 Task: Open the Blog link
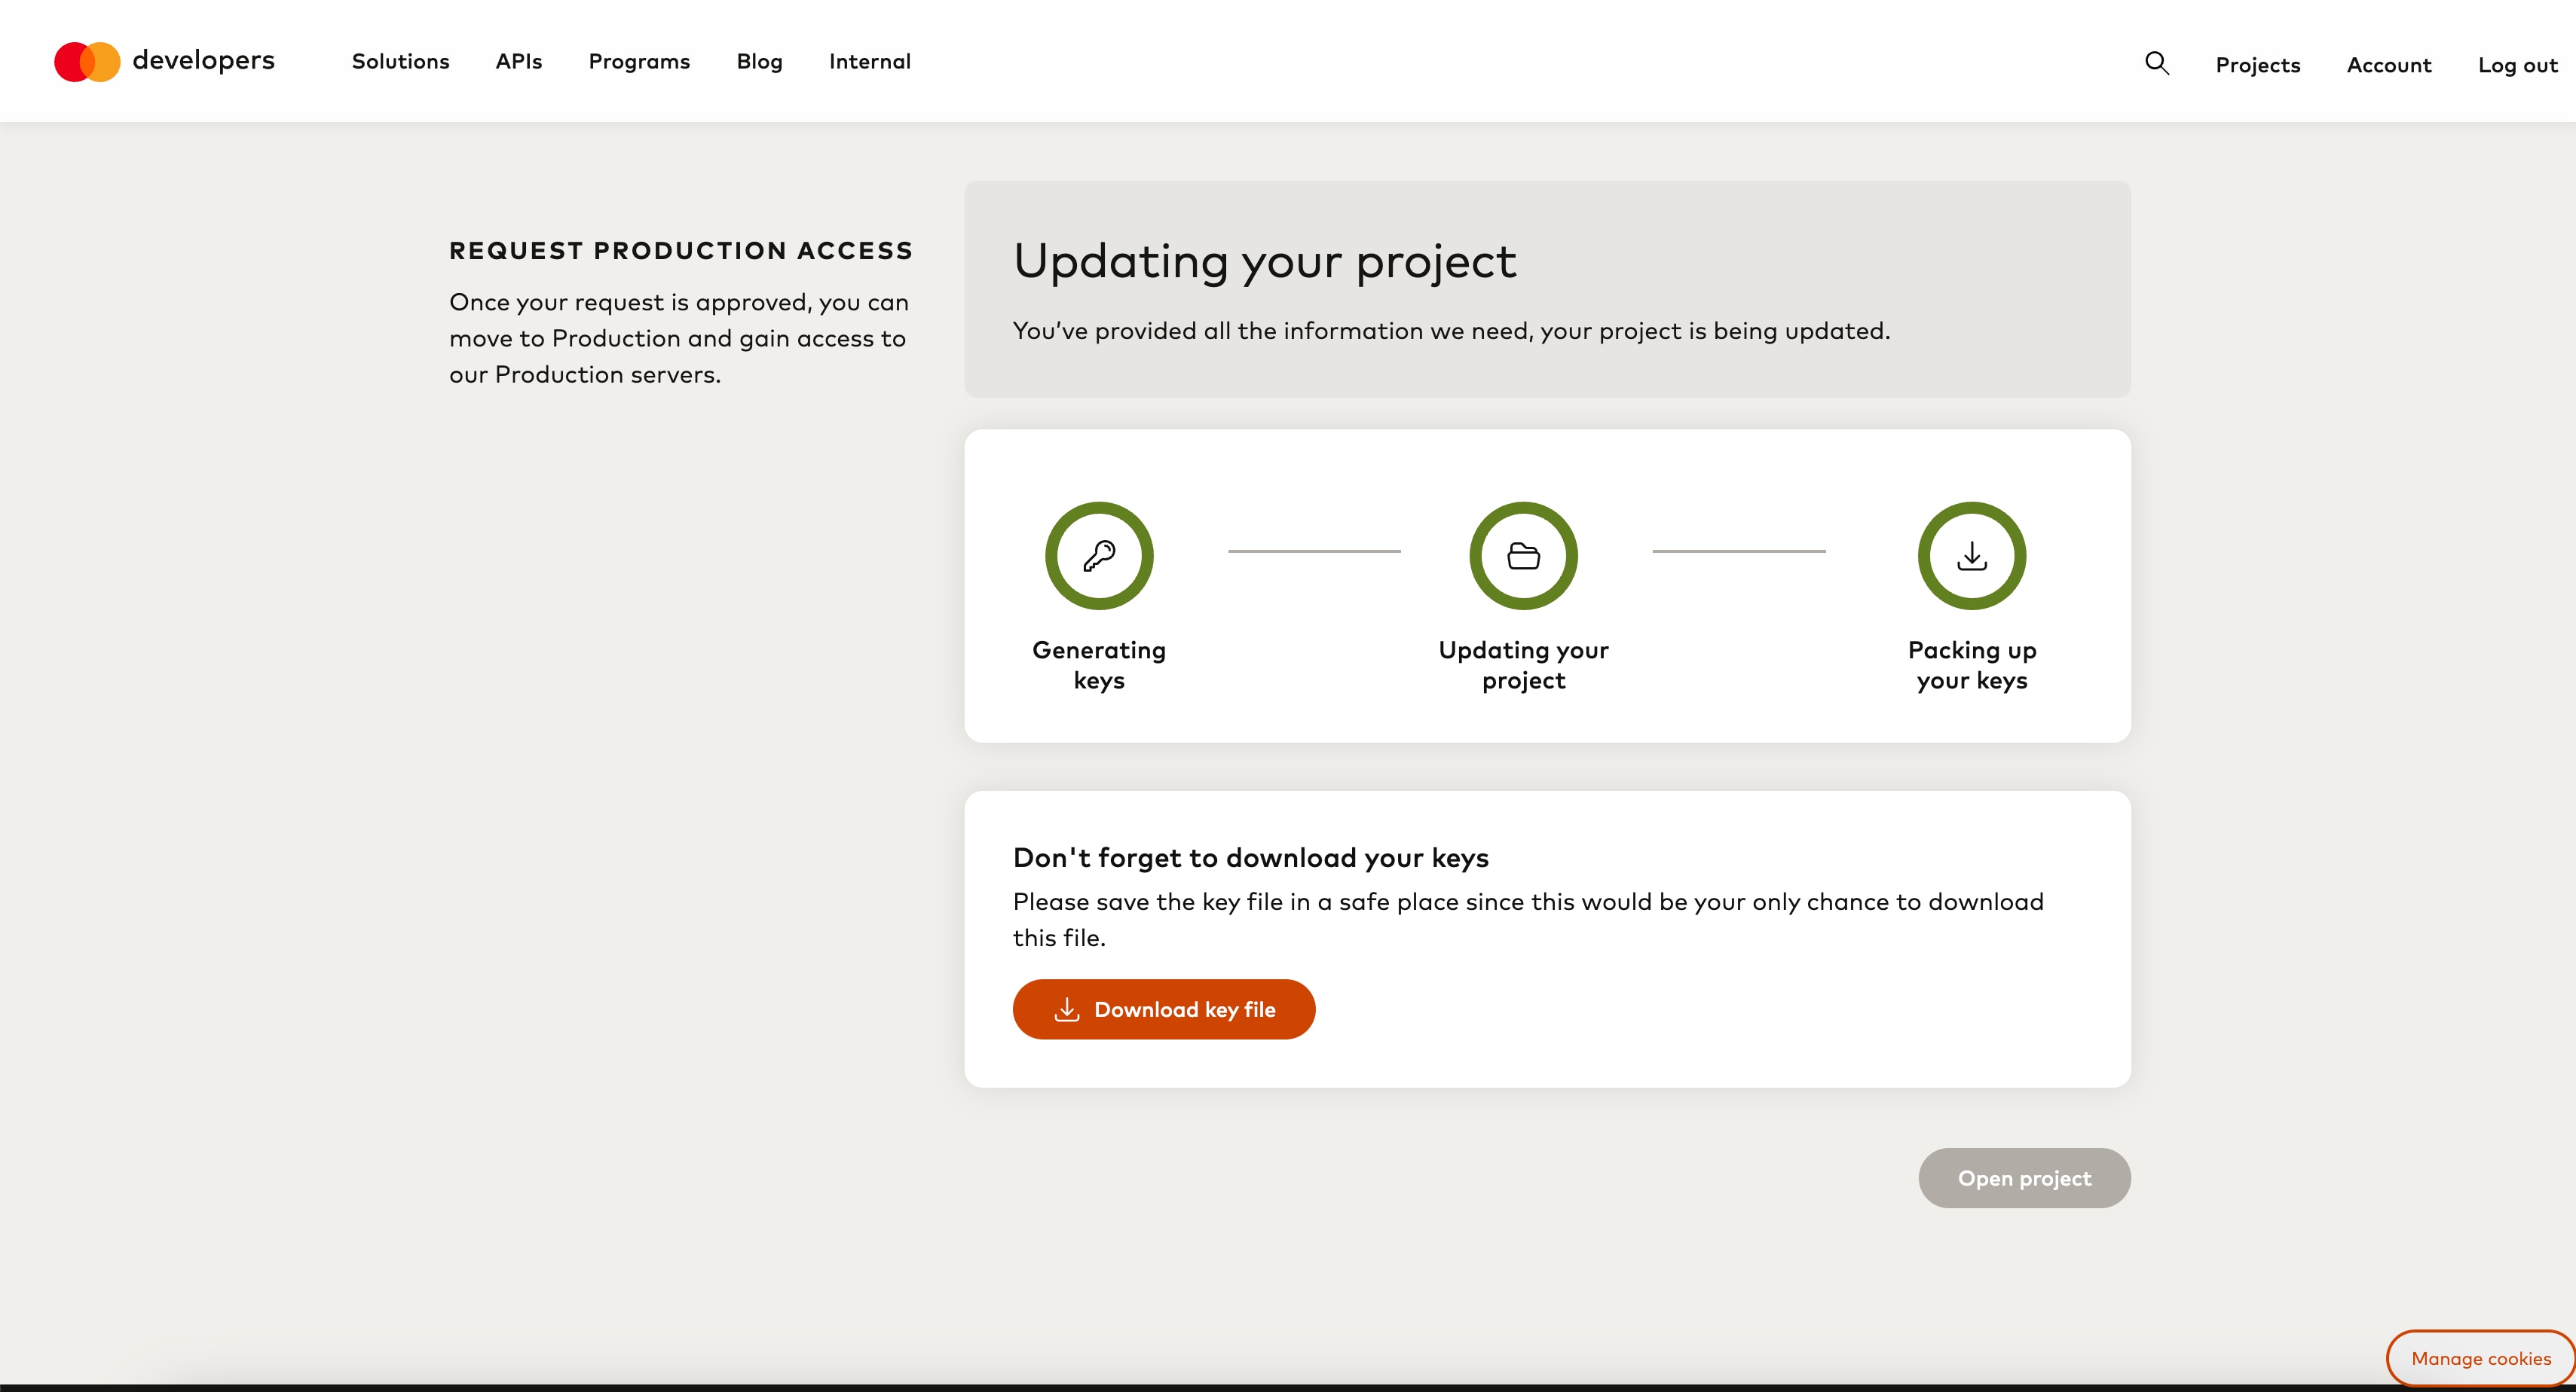coord(760,62)
